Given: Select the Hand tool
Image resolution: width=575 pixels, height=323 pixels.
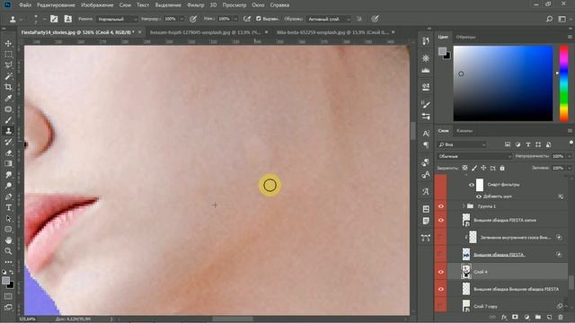Looking at the screenshot, I should (8, 240).
